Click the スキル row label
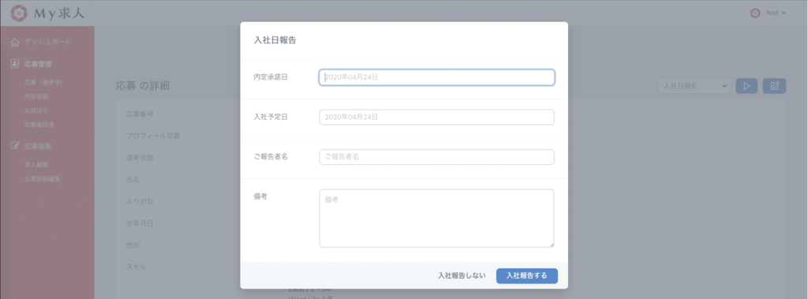The image size is (808, 299). (136, 267)
